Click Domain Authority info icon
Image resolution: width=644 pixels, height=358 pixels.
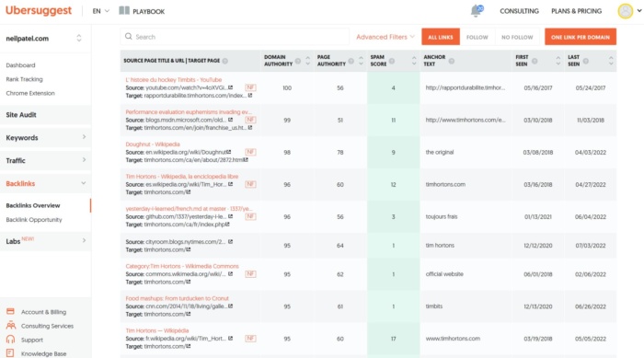(298, 61)
